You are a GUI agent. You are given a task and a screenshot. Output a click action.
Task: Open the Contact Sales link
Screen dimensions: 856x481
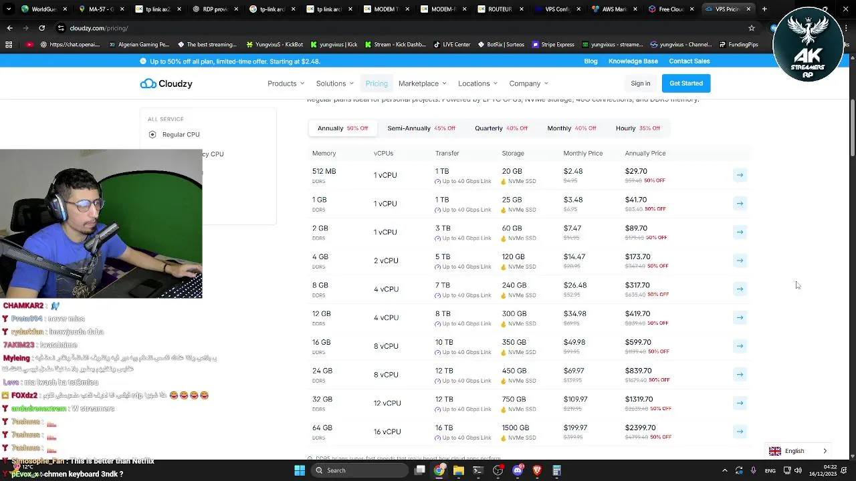689,61
